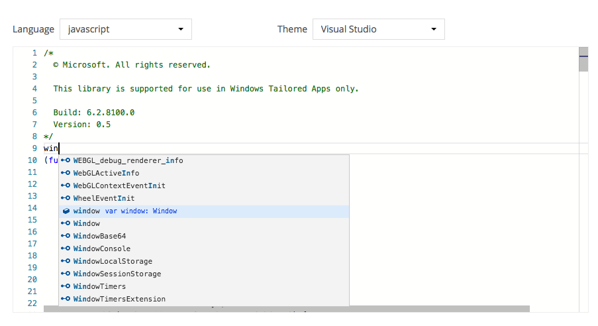The image size is (598, 326).
Task: Click interface icon beside WheelEventInit
Action: 66,198
